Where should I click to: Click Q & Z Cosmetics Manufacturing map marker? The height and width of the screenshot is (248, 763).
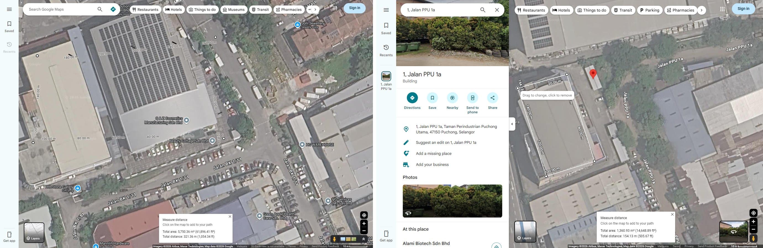[x=186, y=120]
